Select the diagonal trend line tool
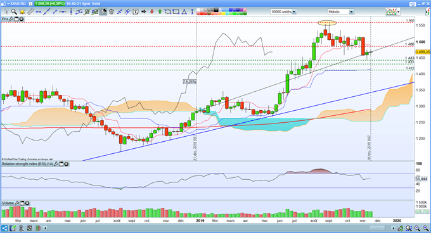The height and width of the screenshot is (233, 431). [x=47, y=12]
